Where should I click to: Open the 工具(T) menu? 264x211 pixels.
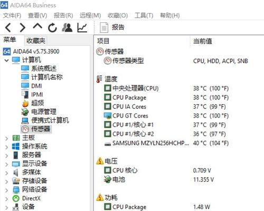point(144,15)
